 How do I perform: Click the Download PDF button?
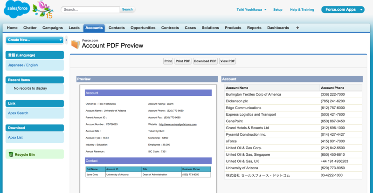click(205, 61)
